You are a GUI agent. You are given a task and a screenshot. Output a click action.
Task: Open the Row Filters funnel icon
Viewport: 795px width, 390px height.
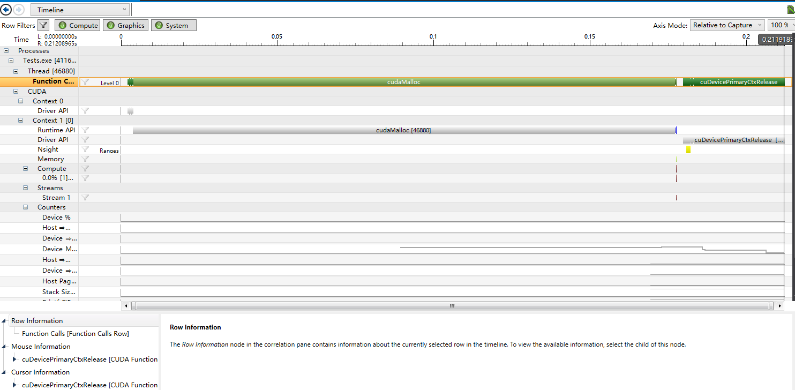(43, 25)
